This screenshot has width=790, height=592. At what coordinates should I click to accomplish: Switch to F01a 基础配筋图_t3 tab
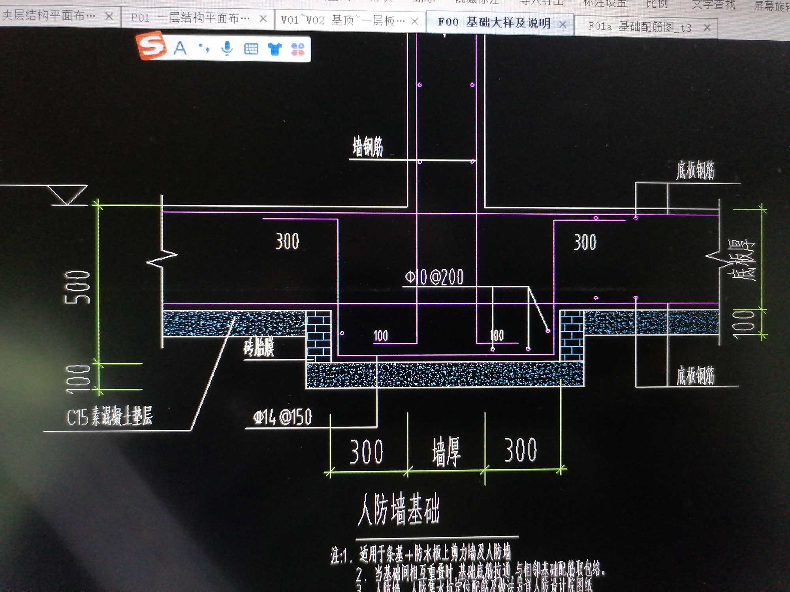pyautogui.click(x=640, y=27)
